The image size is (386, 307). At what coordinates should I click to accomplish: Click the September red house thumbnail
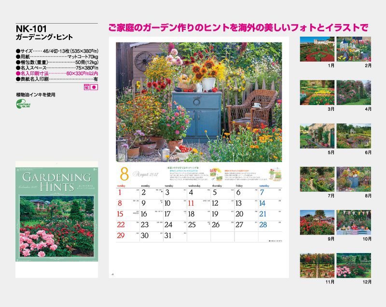coord(317,223)
